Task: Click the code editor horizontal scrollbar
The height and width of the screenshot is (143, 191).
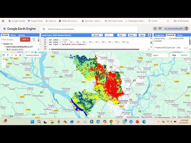Action: pos(95,49)
